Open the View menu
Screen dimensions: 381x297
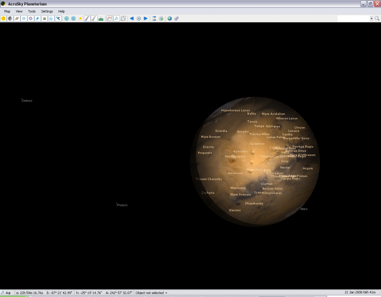[x=19, y=11]
